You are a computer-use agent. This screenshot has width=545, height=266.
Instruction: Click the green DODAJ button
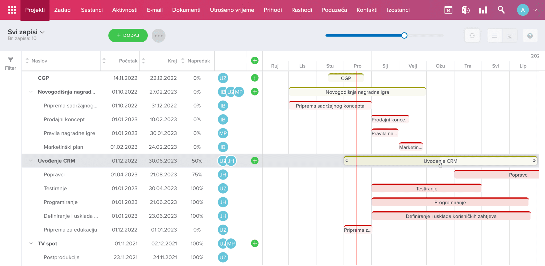(128, 35)
